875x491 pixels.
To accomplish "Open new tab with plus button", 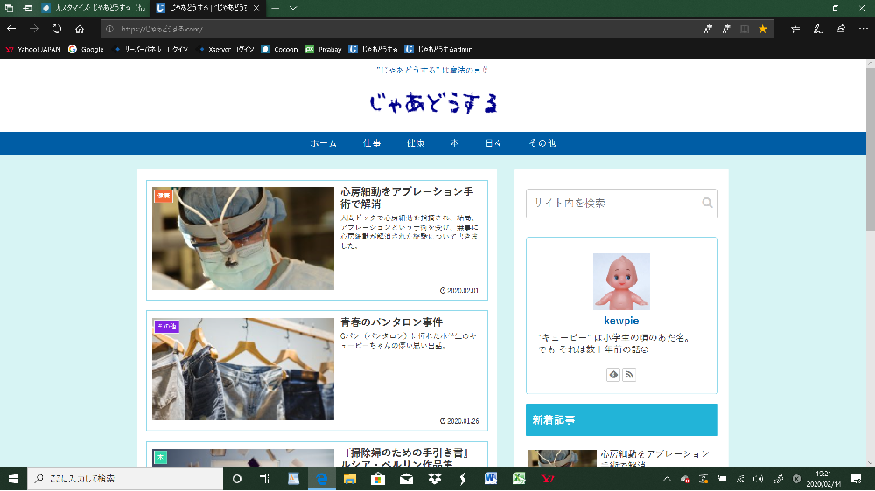I will (275, 7).
